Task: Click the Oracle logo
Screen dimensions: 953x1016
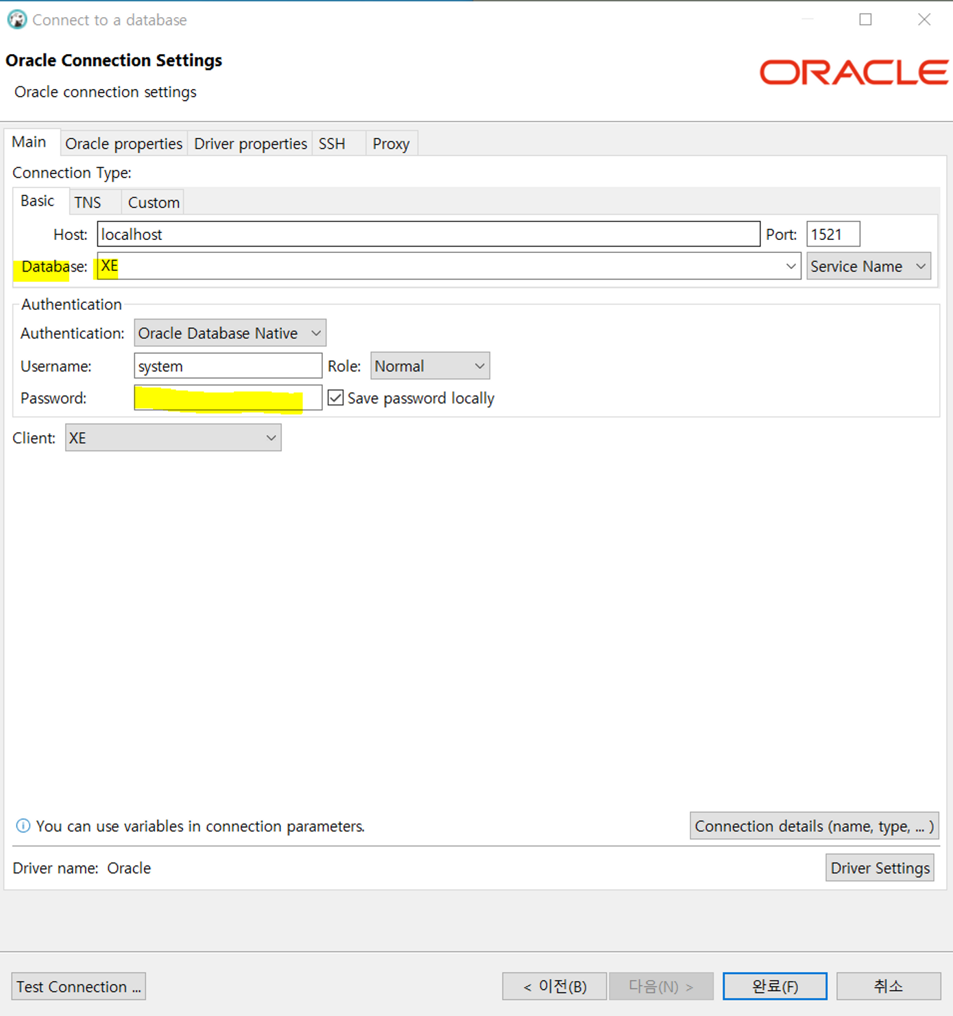Action: coord(854,73)
